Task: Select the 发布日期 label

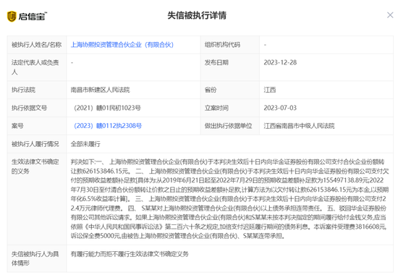Action: click(x=216, y=62)
